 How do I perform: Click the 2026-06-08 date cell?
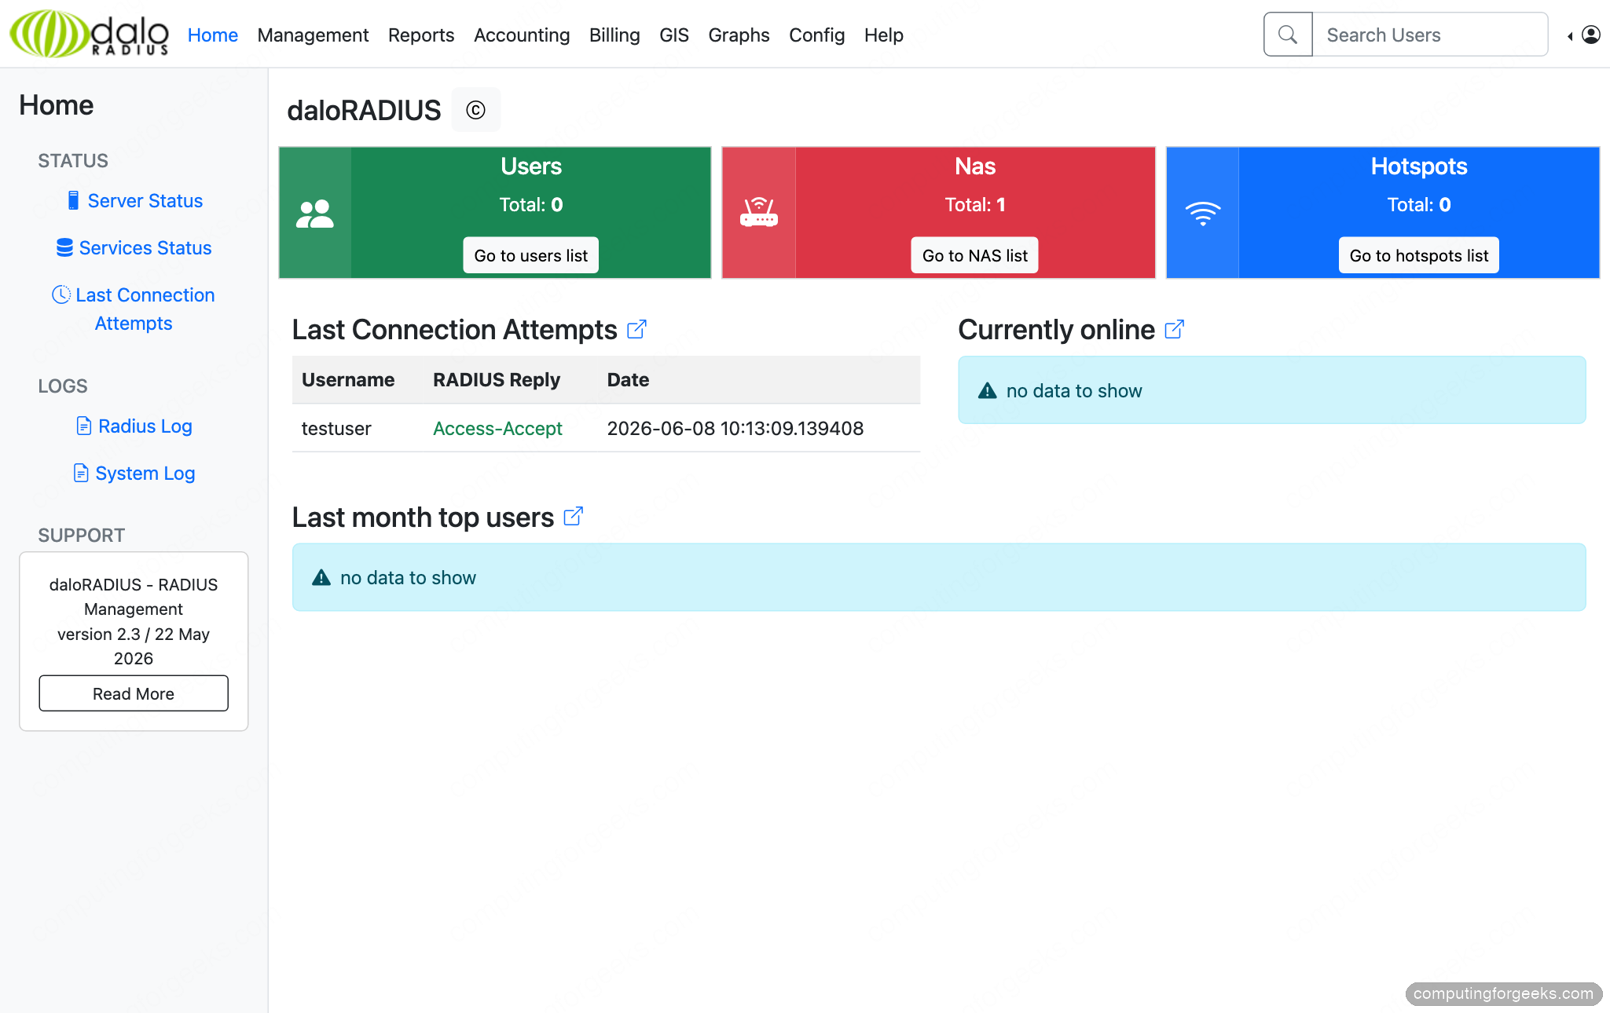pyautogui.click(x=735, y=428)
